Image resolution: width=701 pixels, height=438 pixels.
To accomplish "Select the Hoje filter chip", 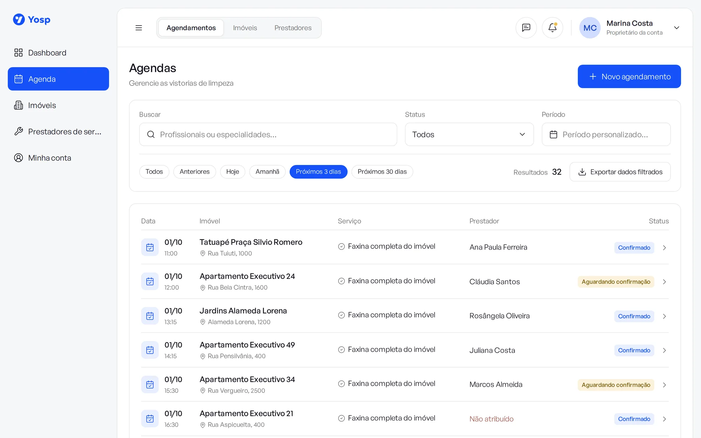I will click(232, 172).
